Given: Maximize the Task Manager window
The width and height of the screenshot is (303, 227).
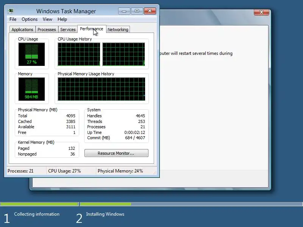Looking at the screenshot, I should pyautogui.click(x=137, y=11).
